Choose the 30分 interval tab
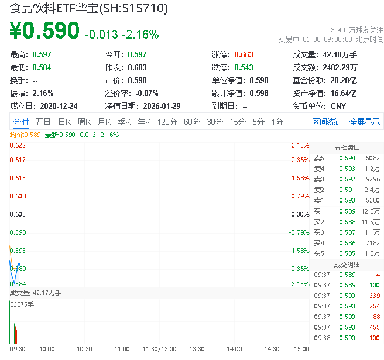 point(215,122)
